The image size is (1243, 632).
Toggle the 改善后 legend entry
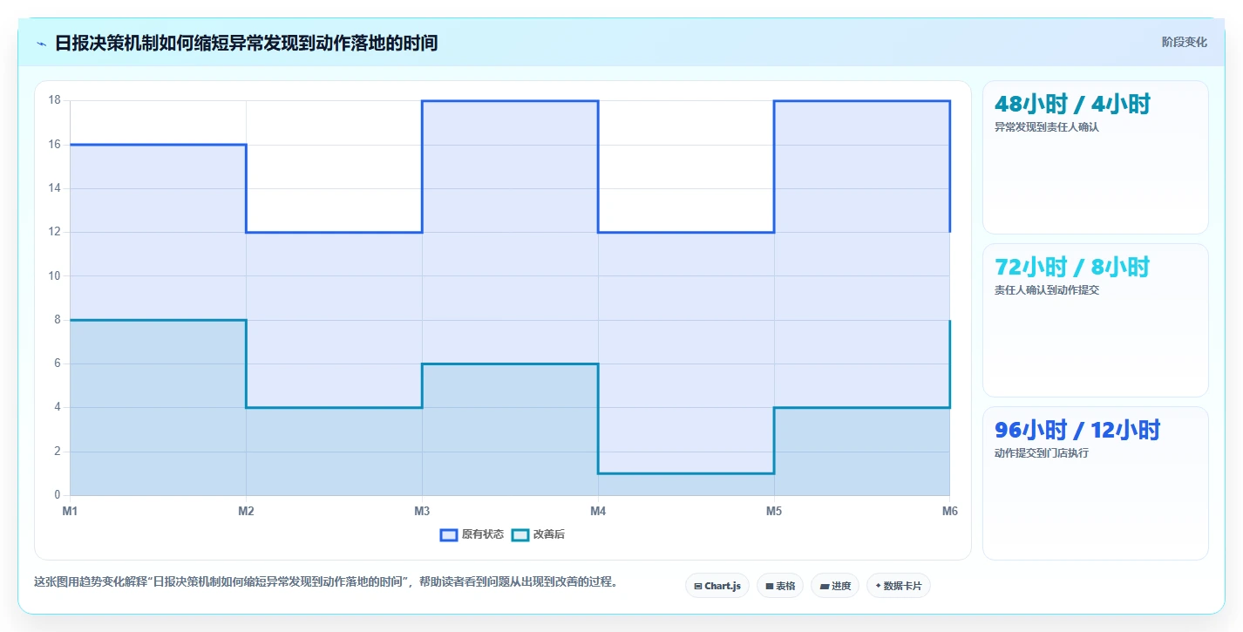click(538, 534)
